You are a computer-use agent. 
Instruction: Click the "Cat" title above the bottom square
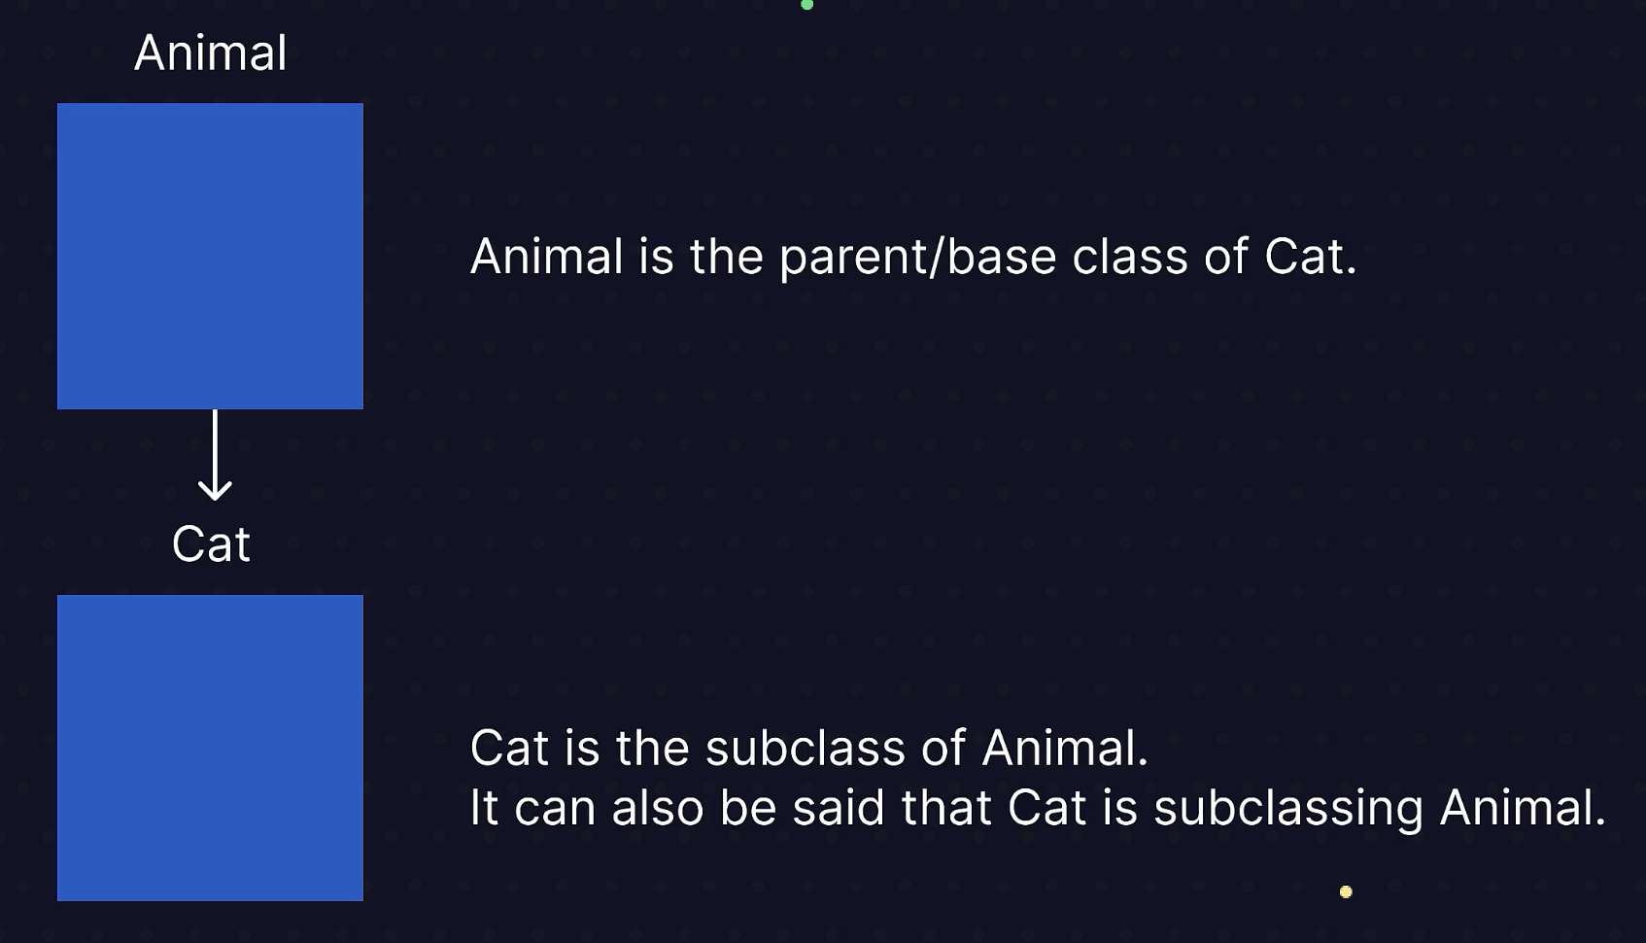(x=211, y=543)
